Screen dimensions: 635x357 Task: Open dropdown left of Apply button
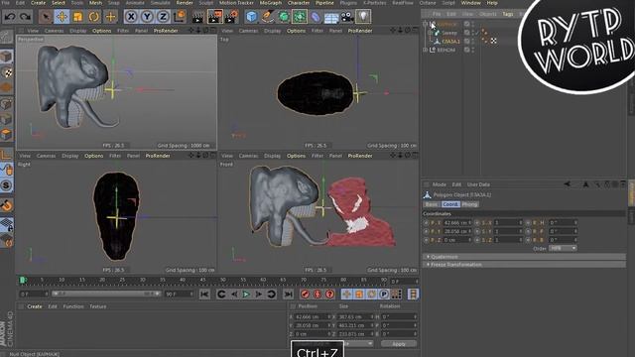pos(358,343)
